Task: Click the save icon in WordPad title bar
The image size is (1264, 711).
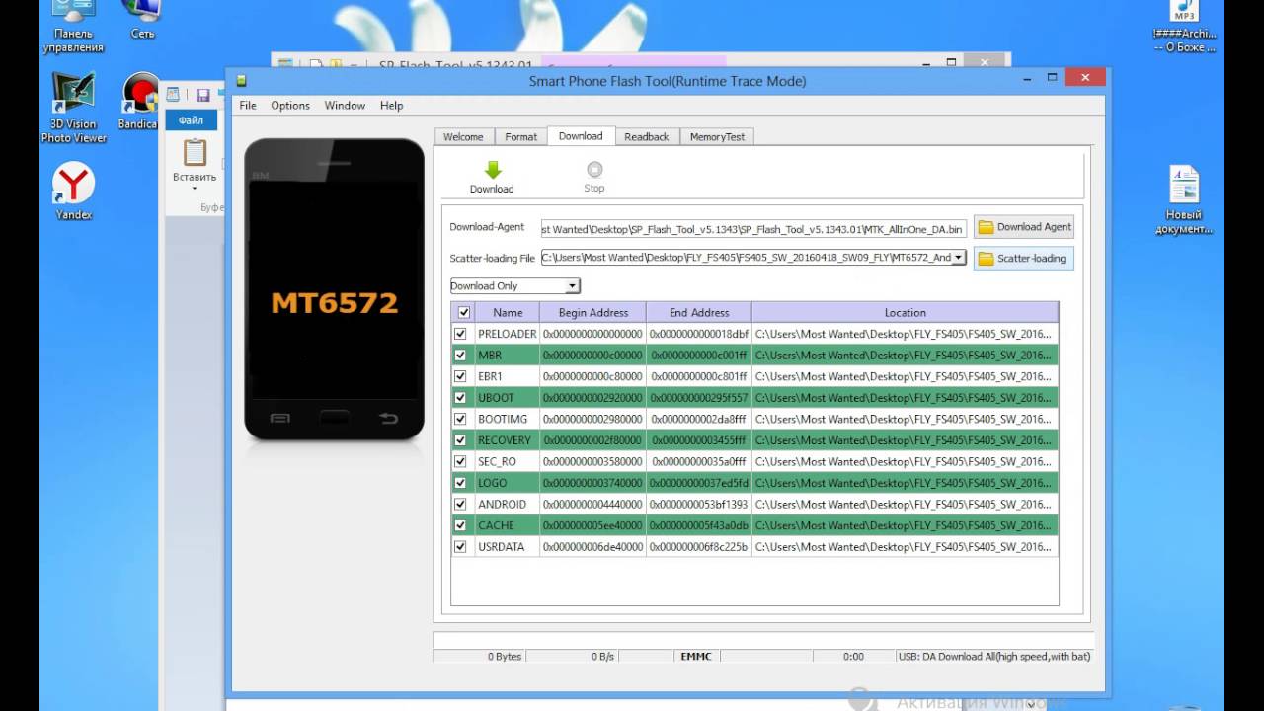Action: coord(202,95)
